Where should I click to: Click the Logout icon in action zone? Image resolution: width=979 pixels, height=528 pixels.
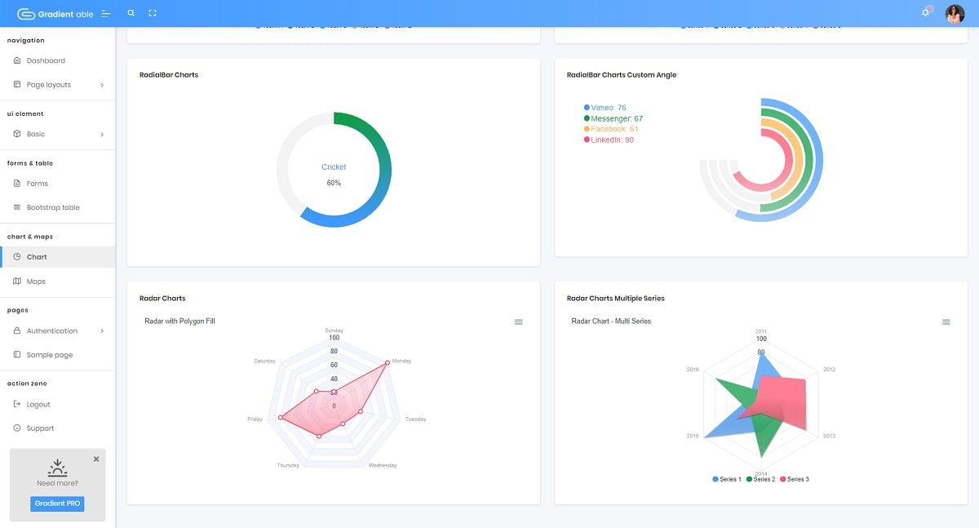[18, 403]
